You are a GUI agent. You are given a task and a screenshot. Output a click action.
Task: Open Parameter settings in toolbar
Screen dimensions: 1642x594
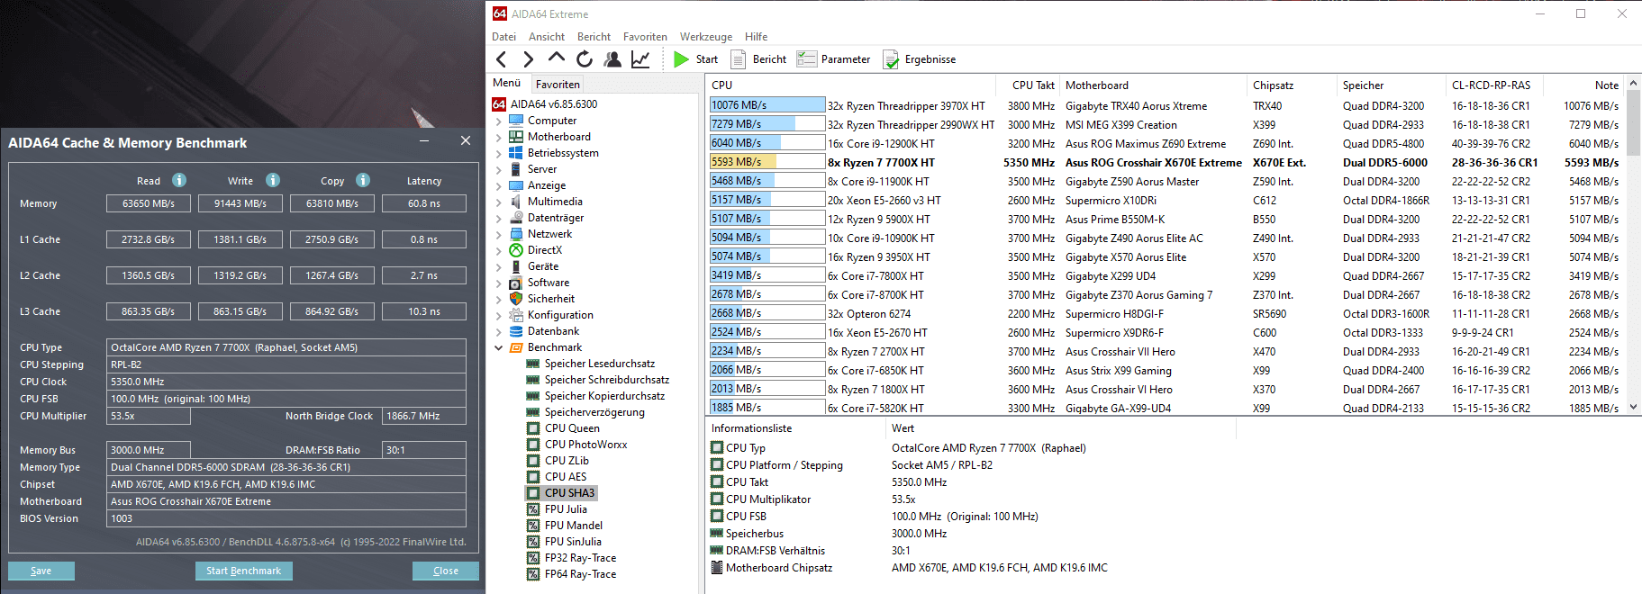tap(833, 59)
